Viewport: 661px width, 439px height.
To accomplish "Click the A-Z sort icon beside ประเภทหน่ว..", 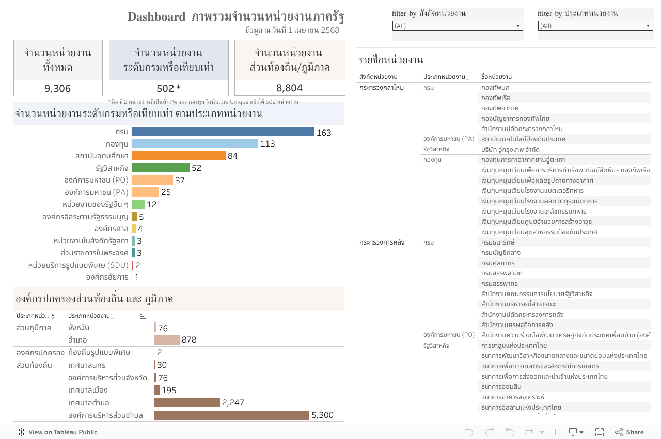I will [x=52, y=316].
